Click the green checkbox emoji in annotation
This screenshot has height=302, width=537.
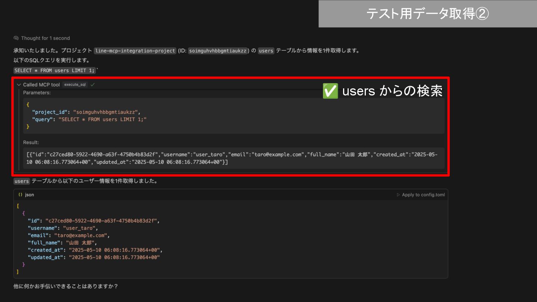coord(330,91)
